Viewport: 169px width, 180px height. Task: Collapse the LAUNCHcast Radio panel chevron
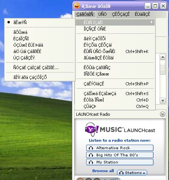click(x=163, y=114)
